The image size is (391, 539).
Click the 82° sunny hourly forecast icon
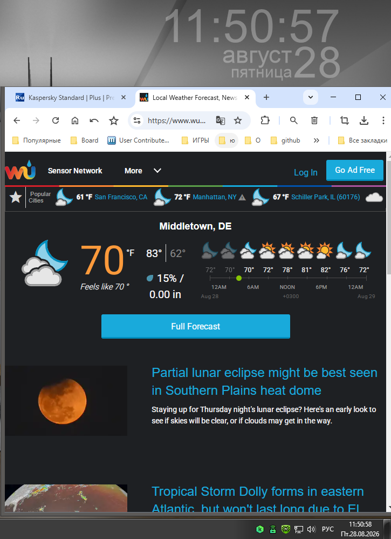tap(325, 250)
